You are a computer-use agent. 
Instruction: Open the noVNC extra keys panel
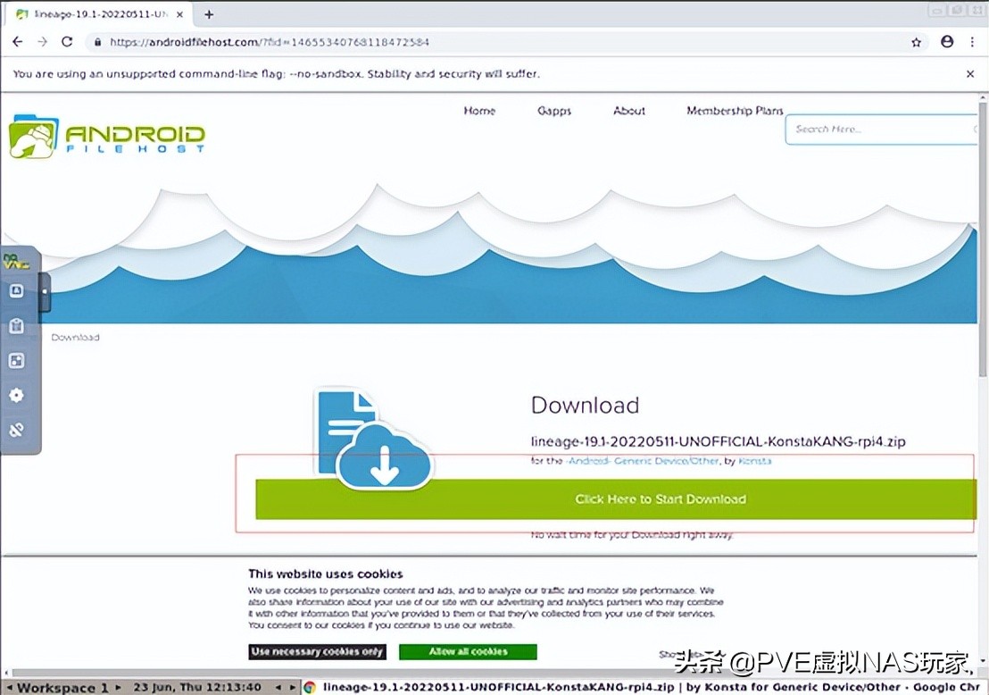[16, 290]
